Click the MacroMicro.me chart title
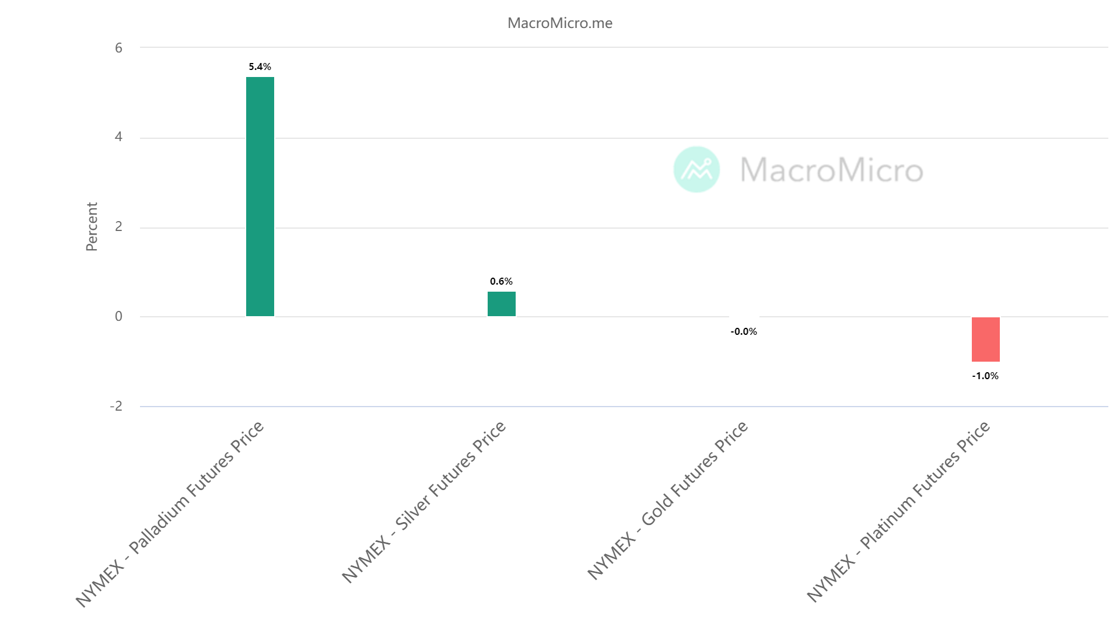This screenshot has height=630, width=1120. point(560,23)
